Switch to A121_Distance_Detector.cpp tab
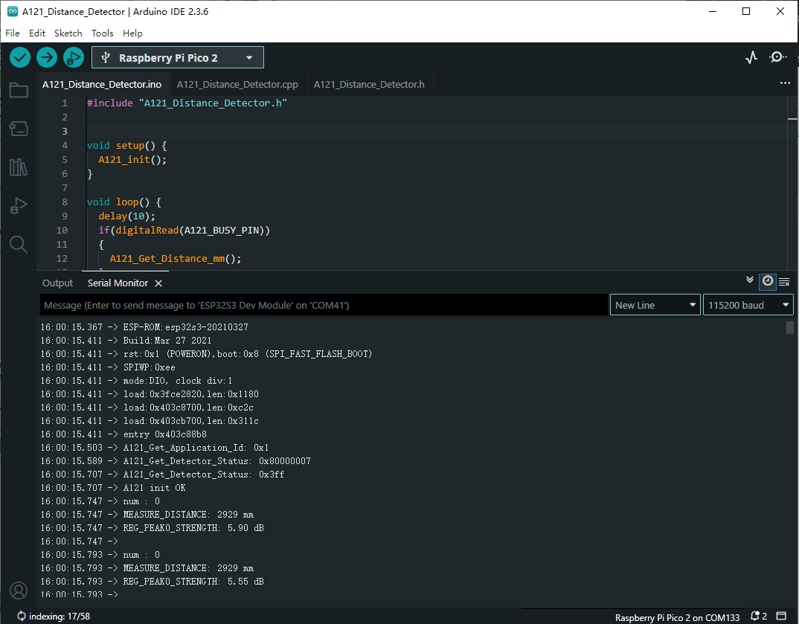 click(237, 85)
